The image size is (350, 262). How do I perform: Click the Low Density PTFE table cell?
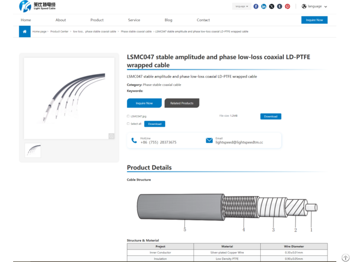click(227, 259)
